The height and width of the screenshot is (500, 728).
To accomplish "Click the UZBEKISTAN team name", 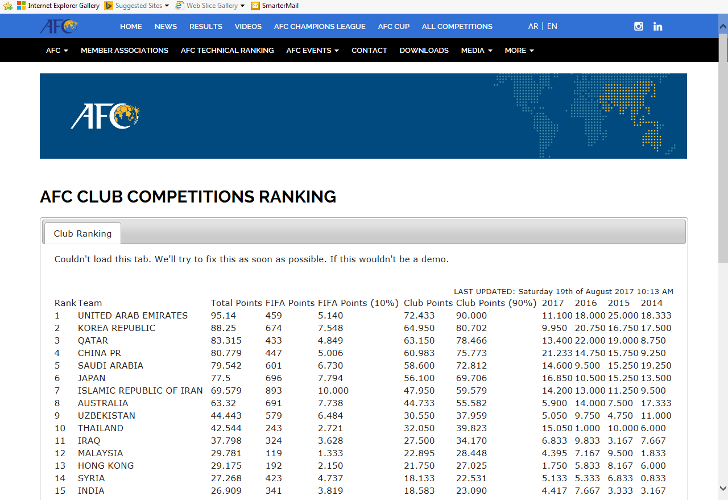I will click(x=106, y=415).
